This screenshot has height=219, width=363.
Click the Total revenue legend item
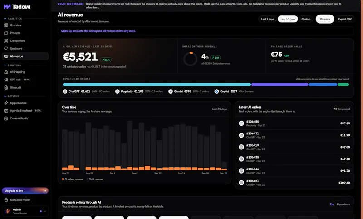pyautogui.click(x=95, y=179)
